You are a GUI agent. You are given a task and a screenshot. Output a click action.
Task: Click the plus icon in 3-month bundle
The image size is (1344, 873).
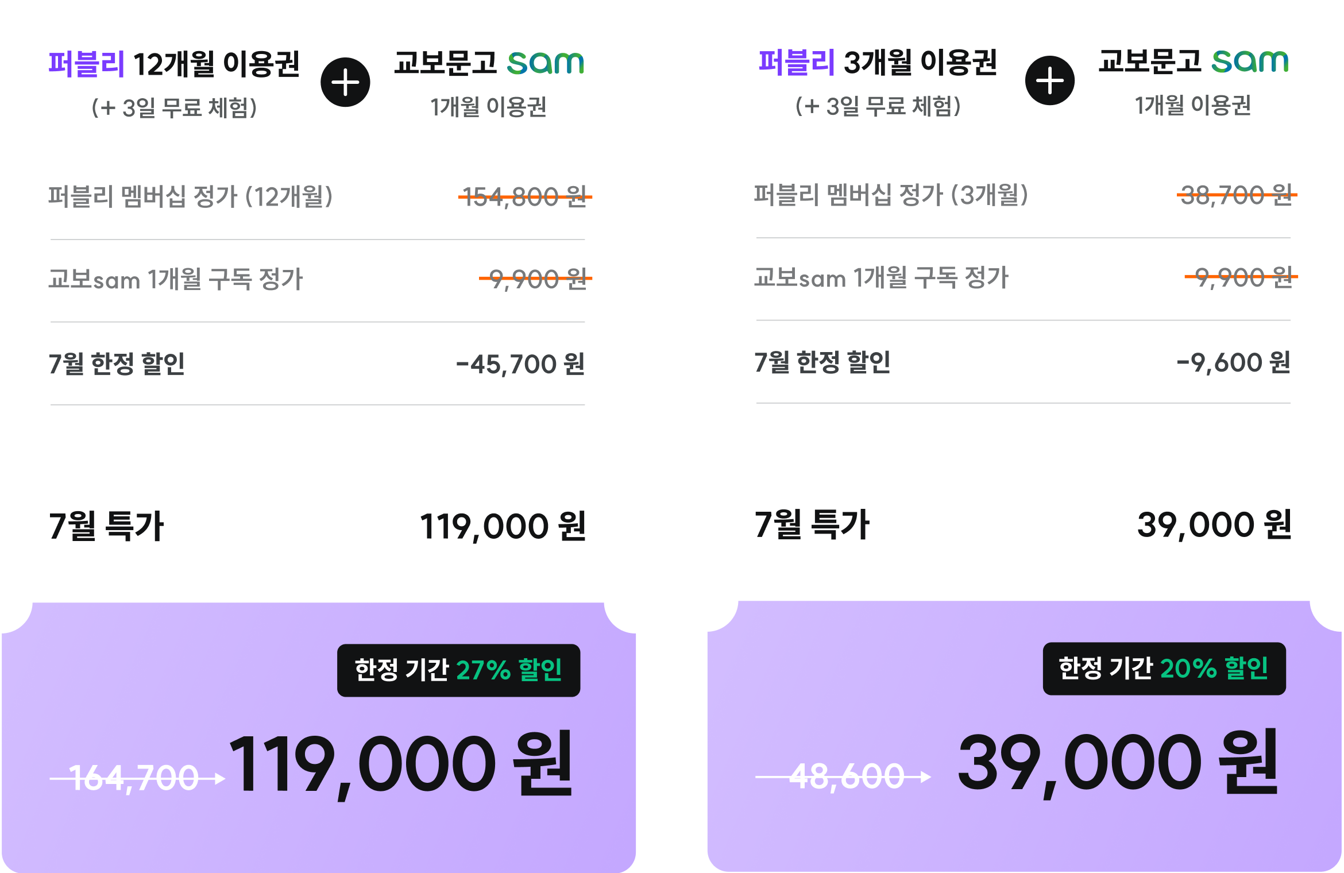point(1050,80)
